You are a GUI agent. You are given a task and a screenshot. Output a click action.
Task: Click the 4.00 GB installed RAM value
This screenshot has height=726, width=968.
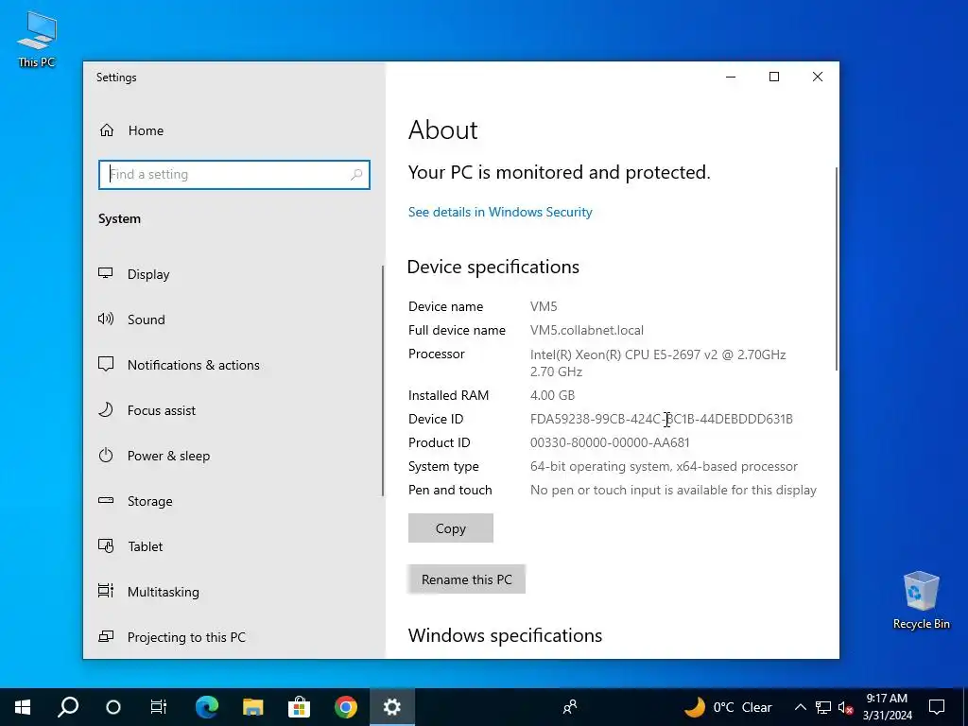point(552,395)
